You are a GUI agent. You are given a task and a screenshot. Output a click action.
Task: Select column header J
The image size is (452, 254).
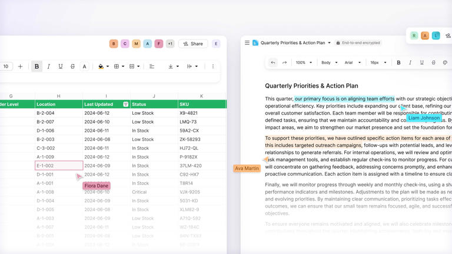coord(154,96)
